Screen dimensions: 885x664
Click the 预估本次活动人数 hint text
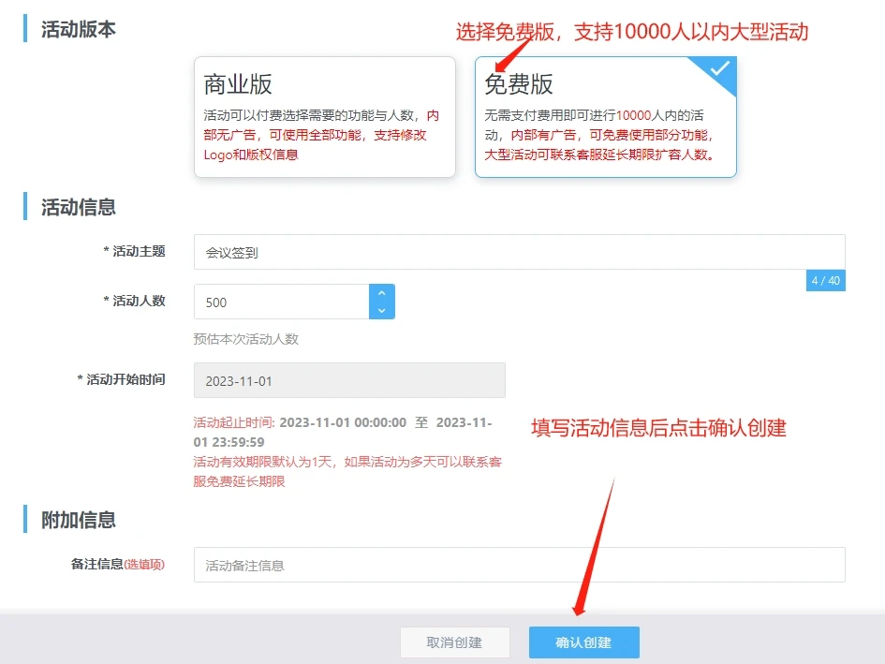coord(245,339)
